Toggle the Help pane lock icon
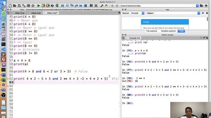This screenshot has height=118, width=211. tap(203, 13)
